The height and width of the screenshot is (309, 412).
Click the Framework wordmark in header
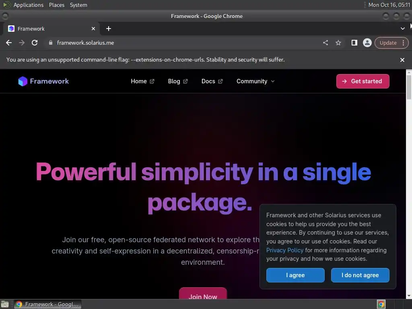point(49,81)
